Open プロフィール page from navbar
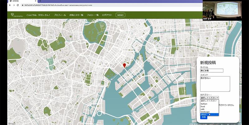 pyautogui.click(x=60, y=15)
